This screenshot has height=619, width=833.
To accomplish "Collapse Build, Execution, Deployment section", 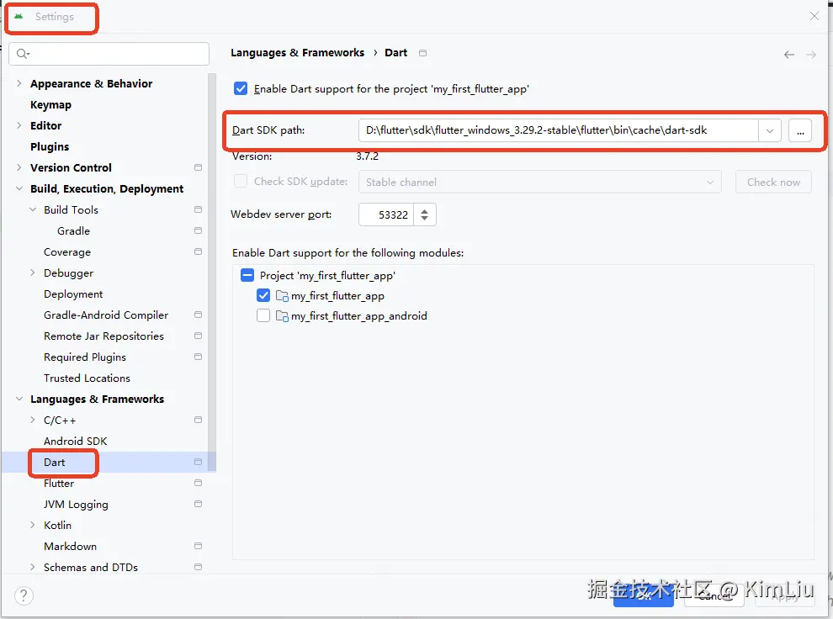I will pyautogui.click(x=19, y=189).
